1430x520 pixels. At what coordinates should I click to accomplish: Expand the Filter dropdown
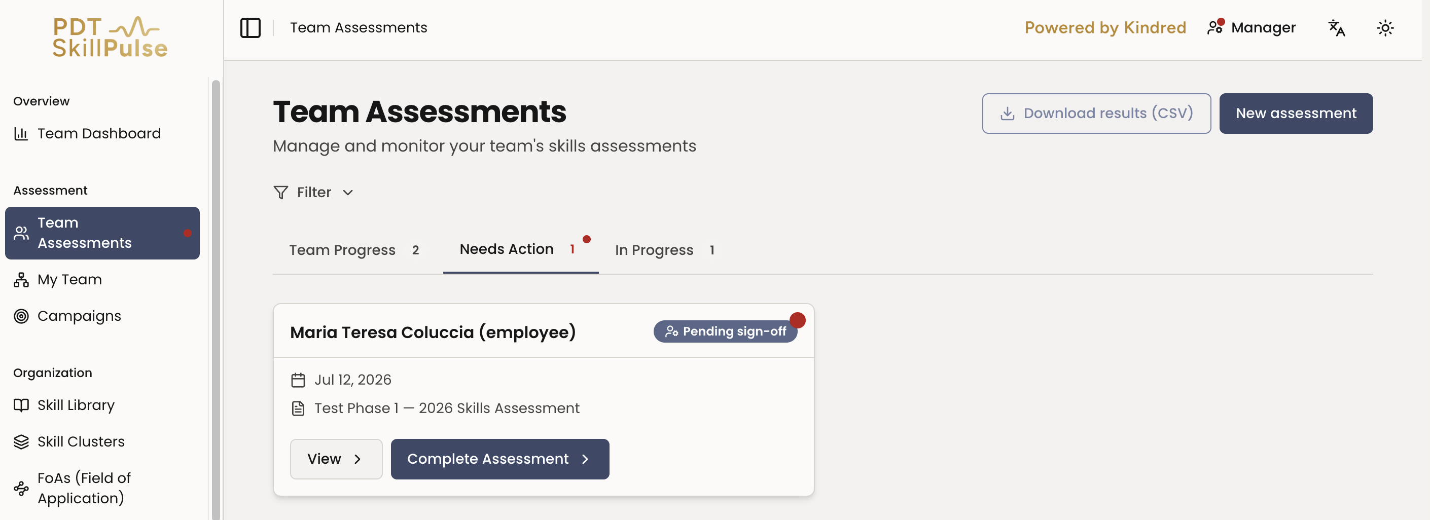[314, 193]
